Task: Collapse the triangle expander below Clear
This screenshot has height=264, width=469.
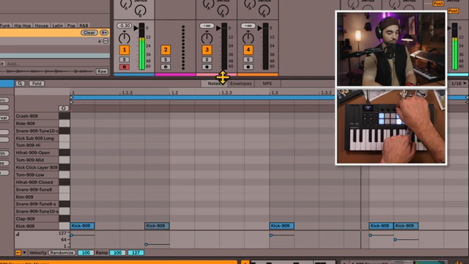Action: [100, 41]
